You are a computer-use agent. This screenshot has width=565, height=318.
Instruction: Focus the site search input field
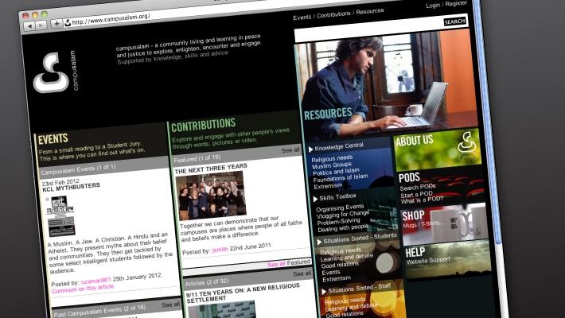pyautogui.click(x=368, y=30)
